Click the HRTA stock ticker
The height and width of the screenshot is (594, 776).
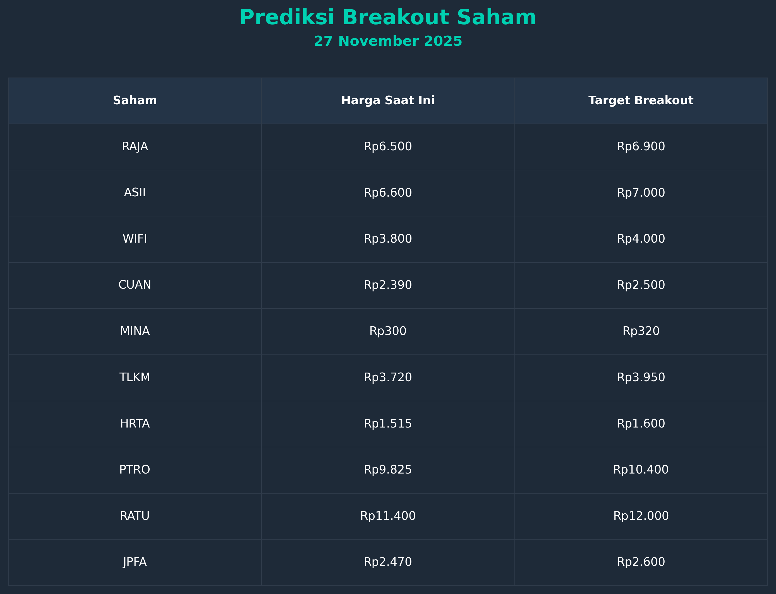point(135,424)
